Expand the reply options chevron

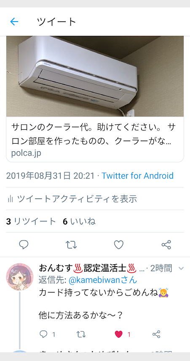(x=181, y=268)
